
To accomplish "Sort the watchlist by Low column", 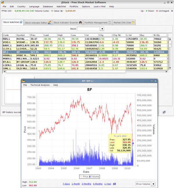I will tap(78, 35).
